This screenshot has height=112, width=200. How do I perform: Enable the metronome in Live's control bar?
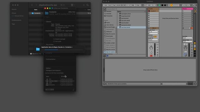133,5
